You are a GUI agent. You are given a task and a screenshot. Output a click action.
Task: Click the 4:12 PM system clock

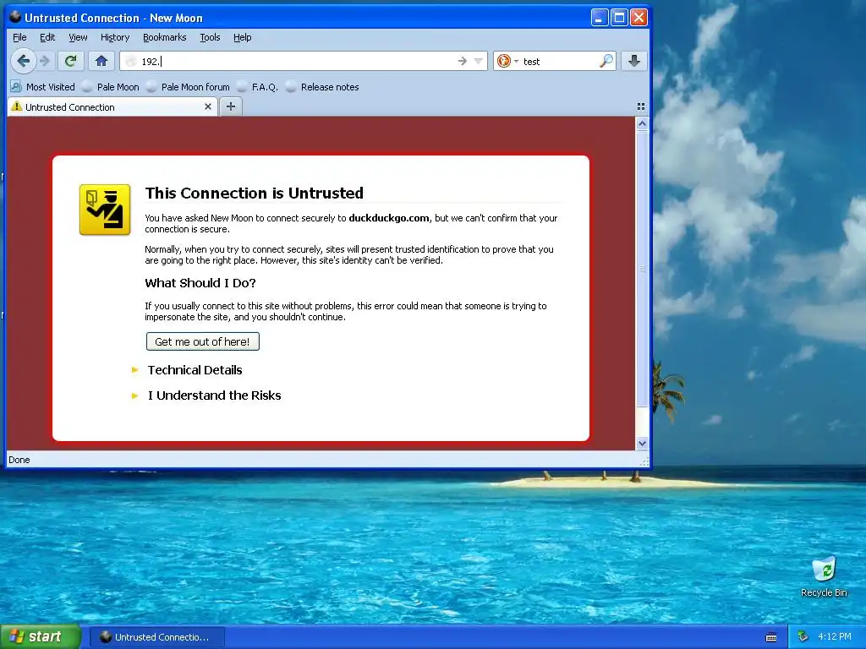point(835,637)
